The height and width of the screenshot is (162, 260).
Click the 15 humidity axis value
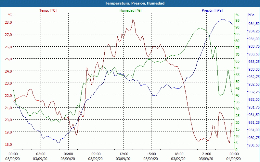tap(238, 129)
